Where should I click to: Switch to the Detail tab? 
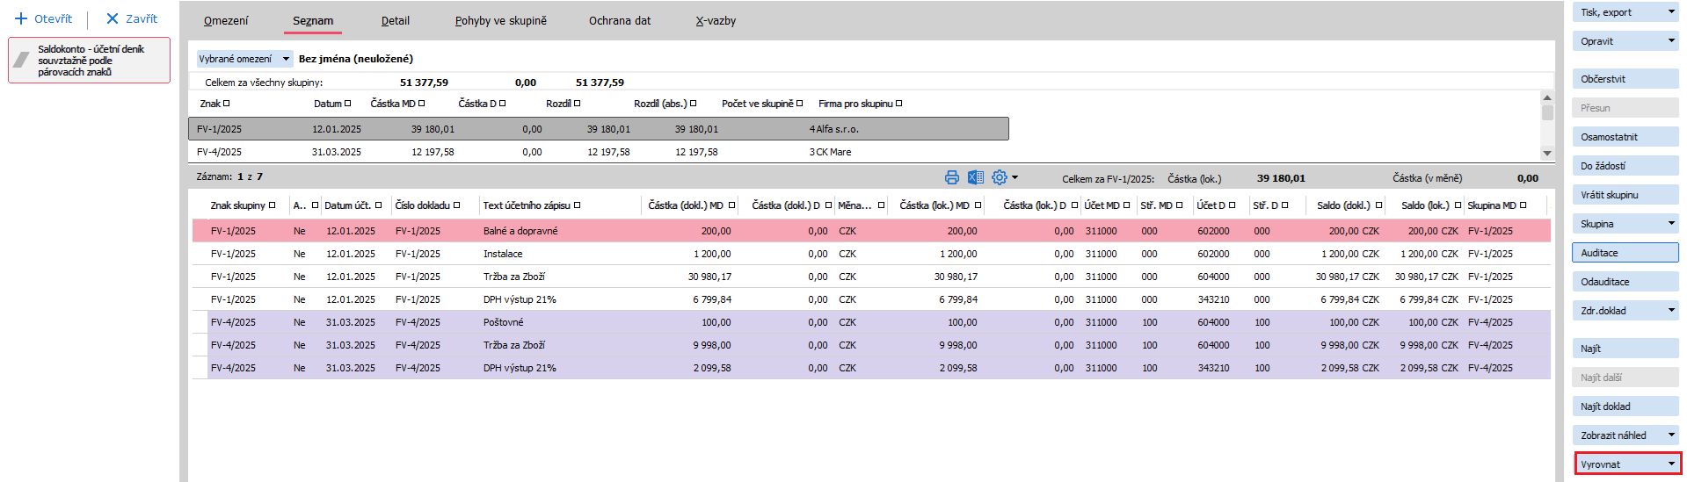click(x=395, y=21)
